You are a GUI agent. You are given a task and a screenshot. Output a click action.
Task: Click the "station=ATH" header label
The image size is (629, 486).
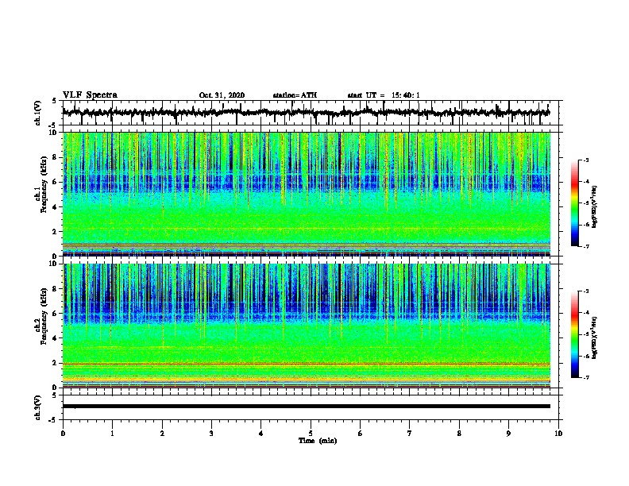[295, 95]
